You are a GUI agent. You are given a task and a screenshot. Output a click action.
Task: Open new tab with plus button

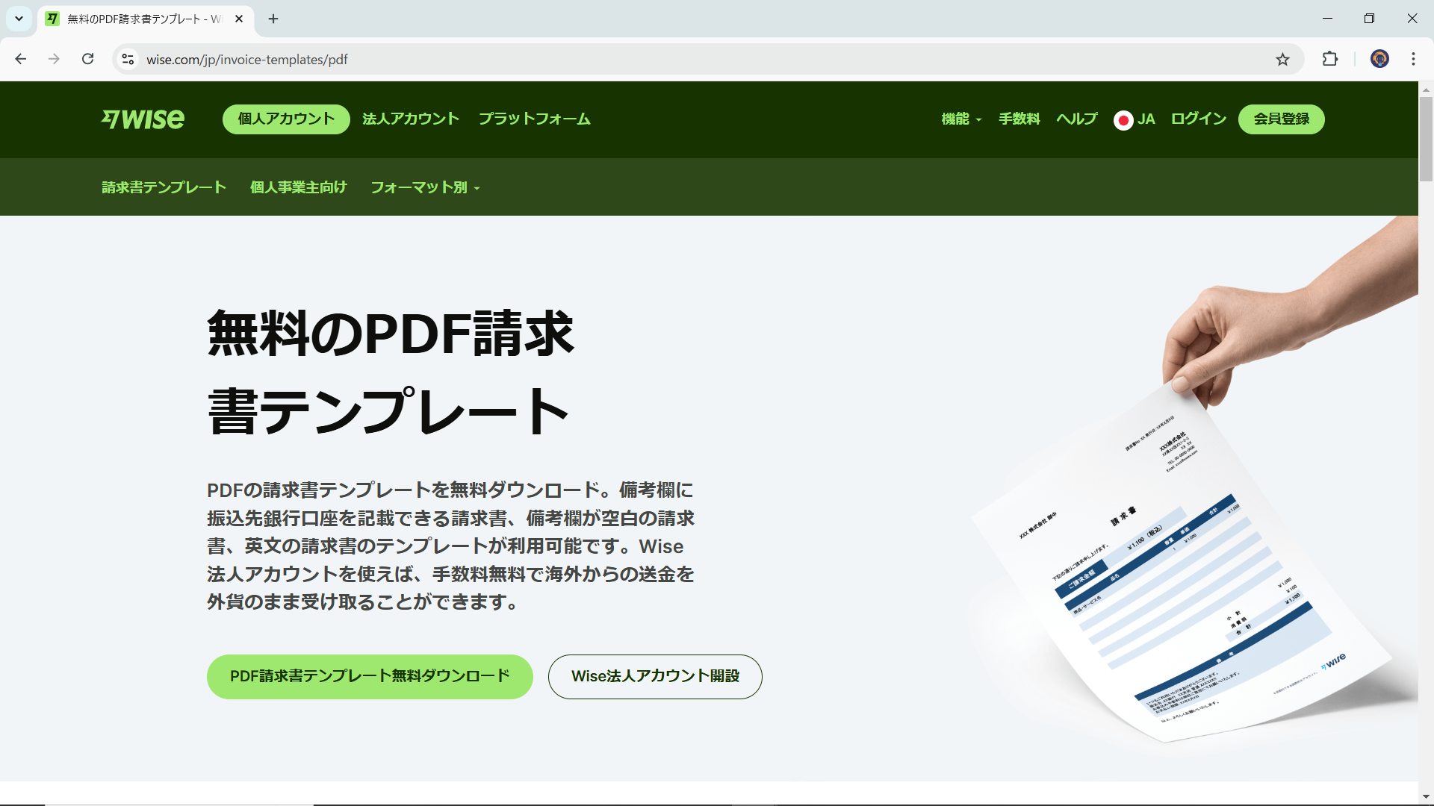273,19
